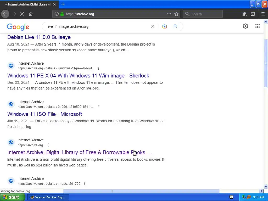Image resolution: width=268 pixels, height=201 pixels.
Task: Open more options for Windows 11 PE result
Action: pos(99,68)
